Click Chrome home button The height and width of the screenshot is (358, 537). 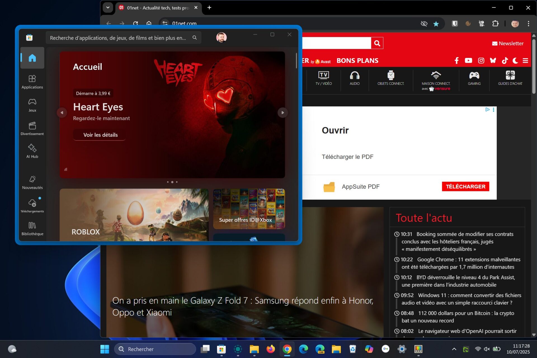(x=149, y=23)
